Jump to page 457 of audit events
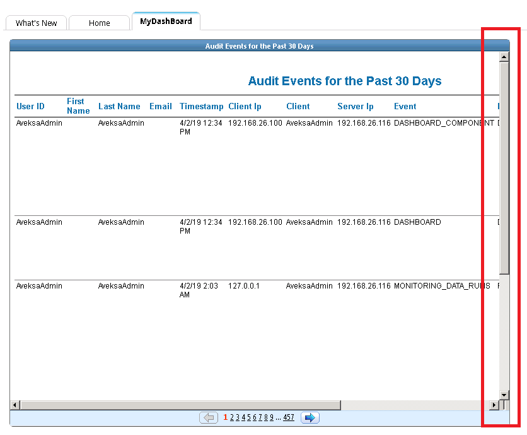 [x=289, y=417]
